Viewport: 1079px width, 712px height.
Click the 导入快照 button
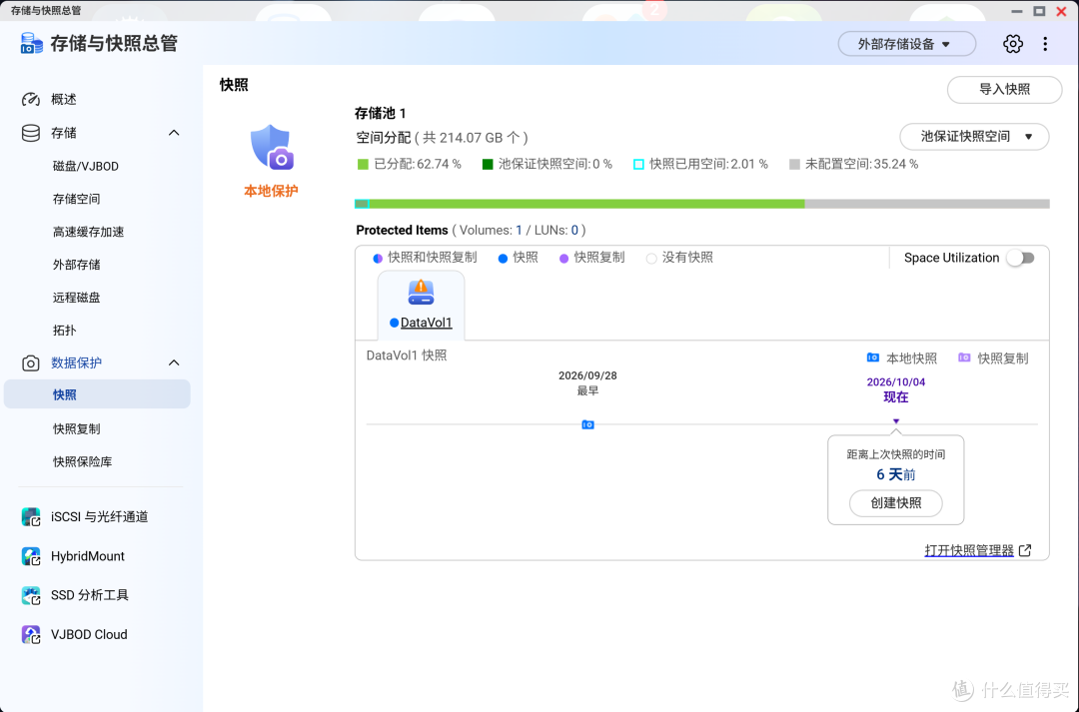point(1004,90)
